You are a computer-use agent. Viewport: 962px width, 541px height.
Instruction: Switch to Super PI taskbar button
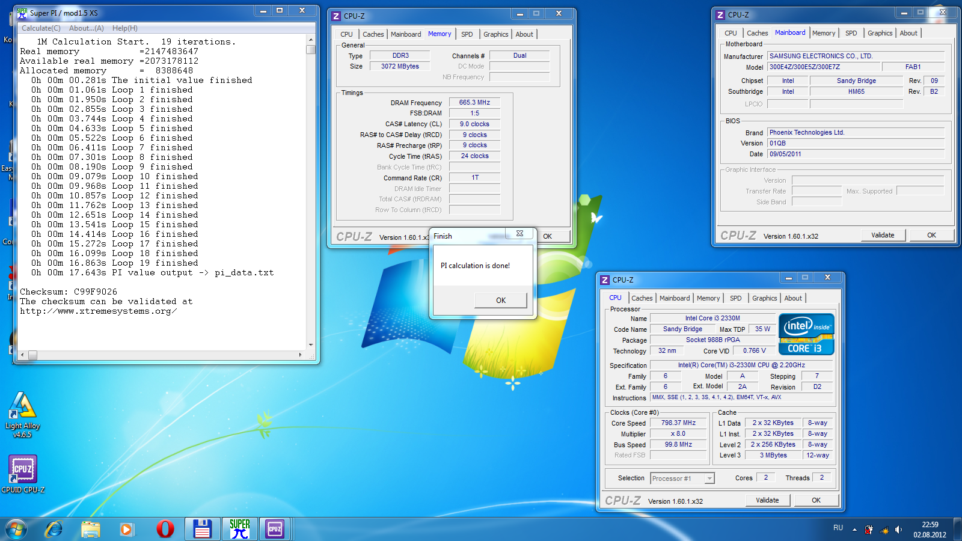(x=239, y=529)
